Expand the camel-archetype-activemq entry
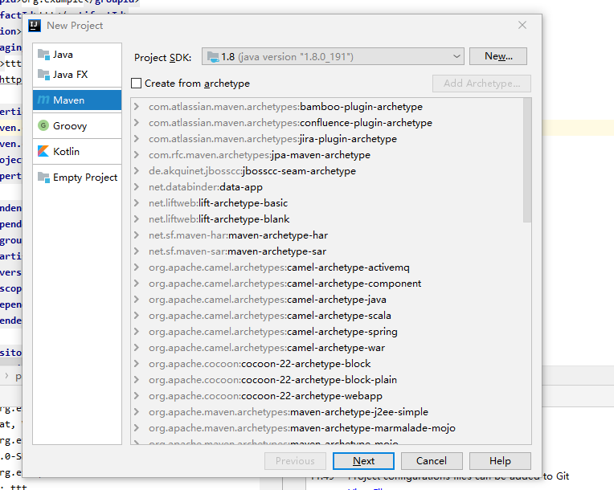614x490 pixels. coord(137,267)
